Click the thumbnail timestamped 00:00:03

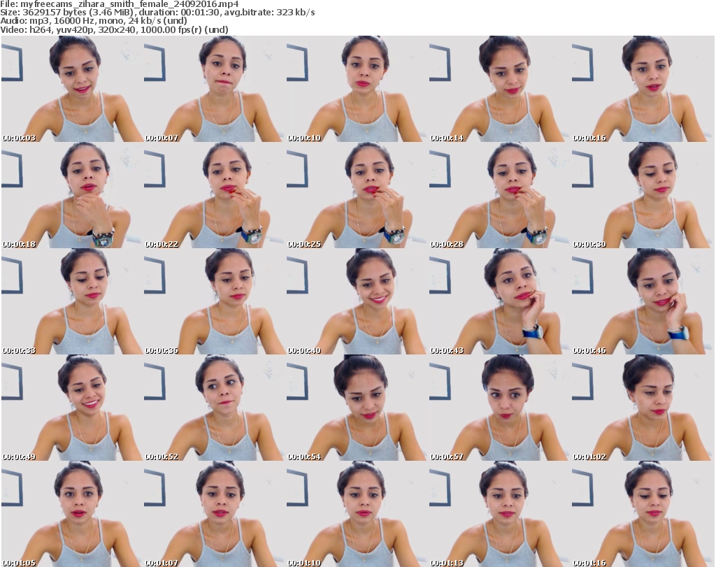72,89
